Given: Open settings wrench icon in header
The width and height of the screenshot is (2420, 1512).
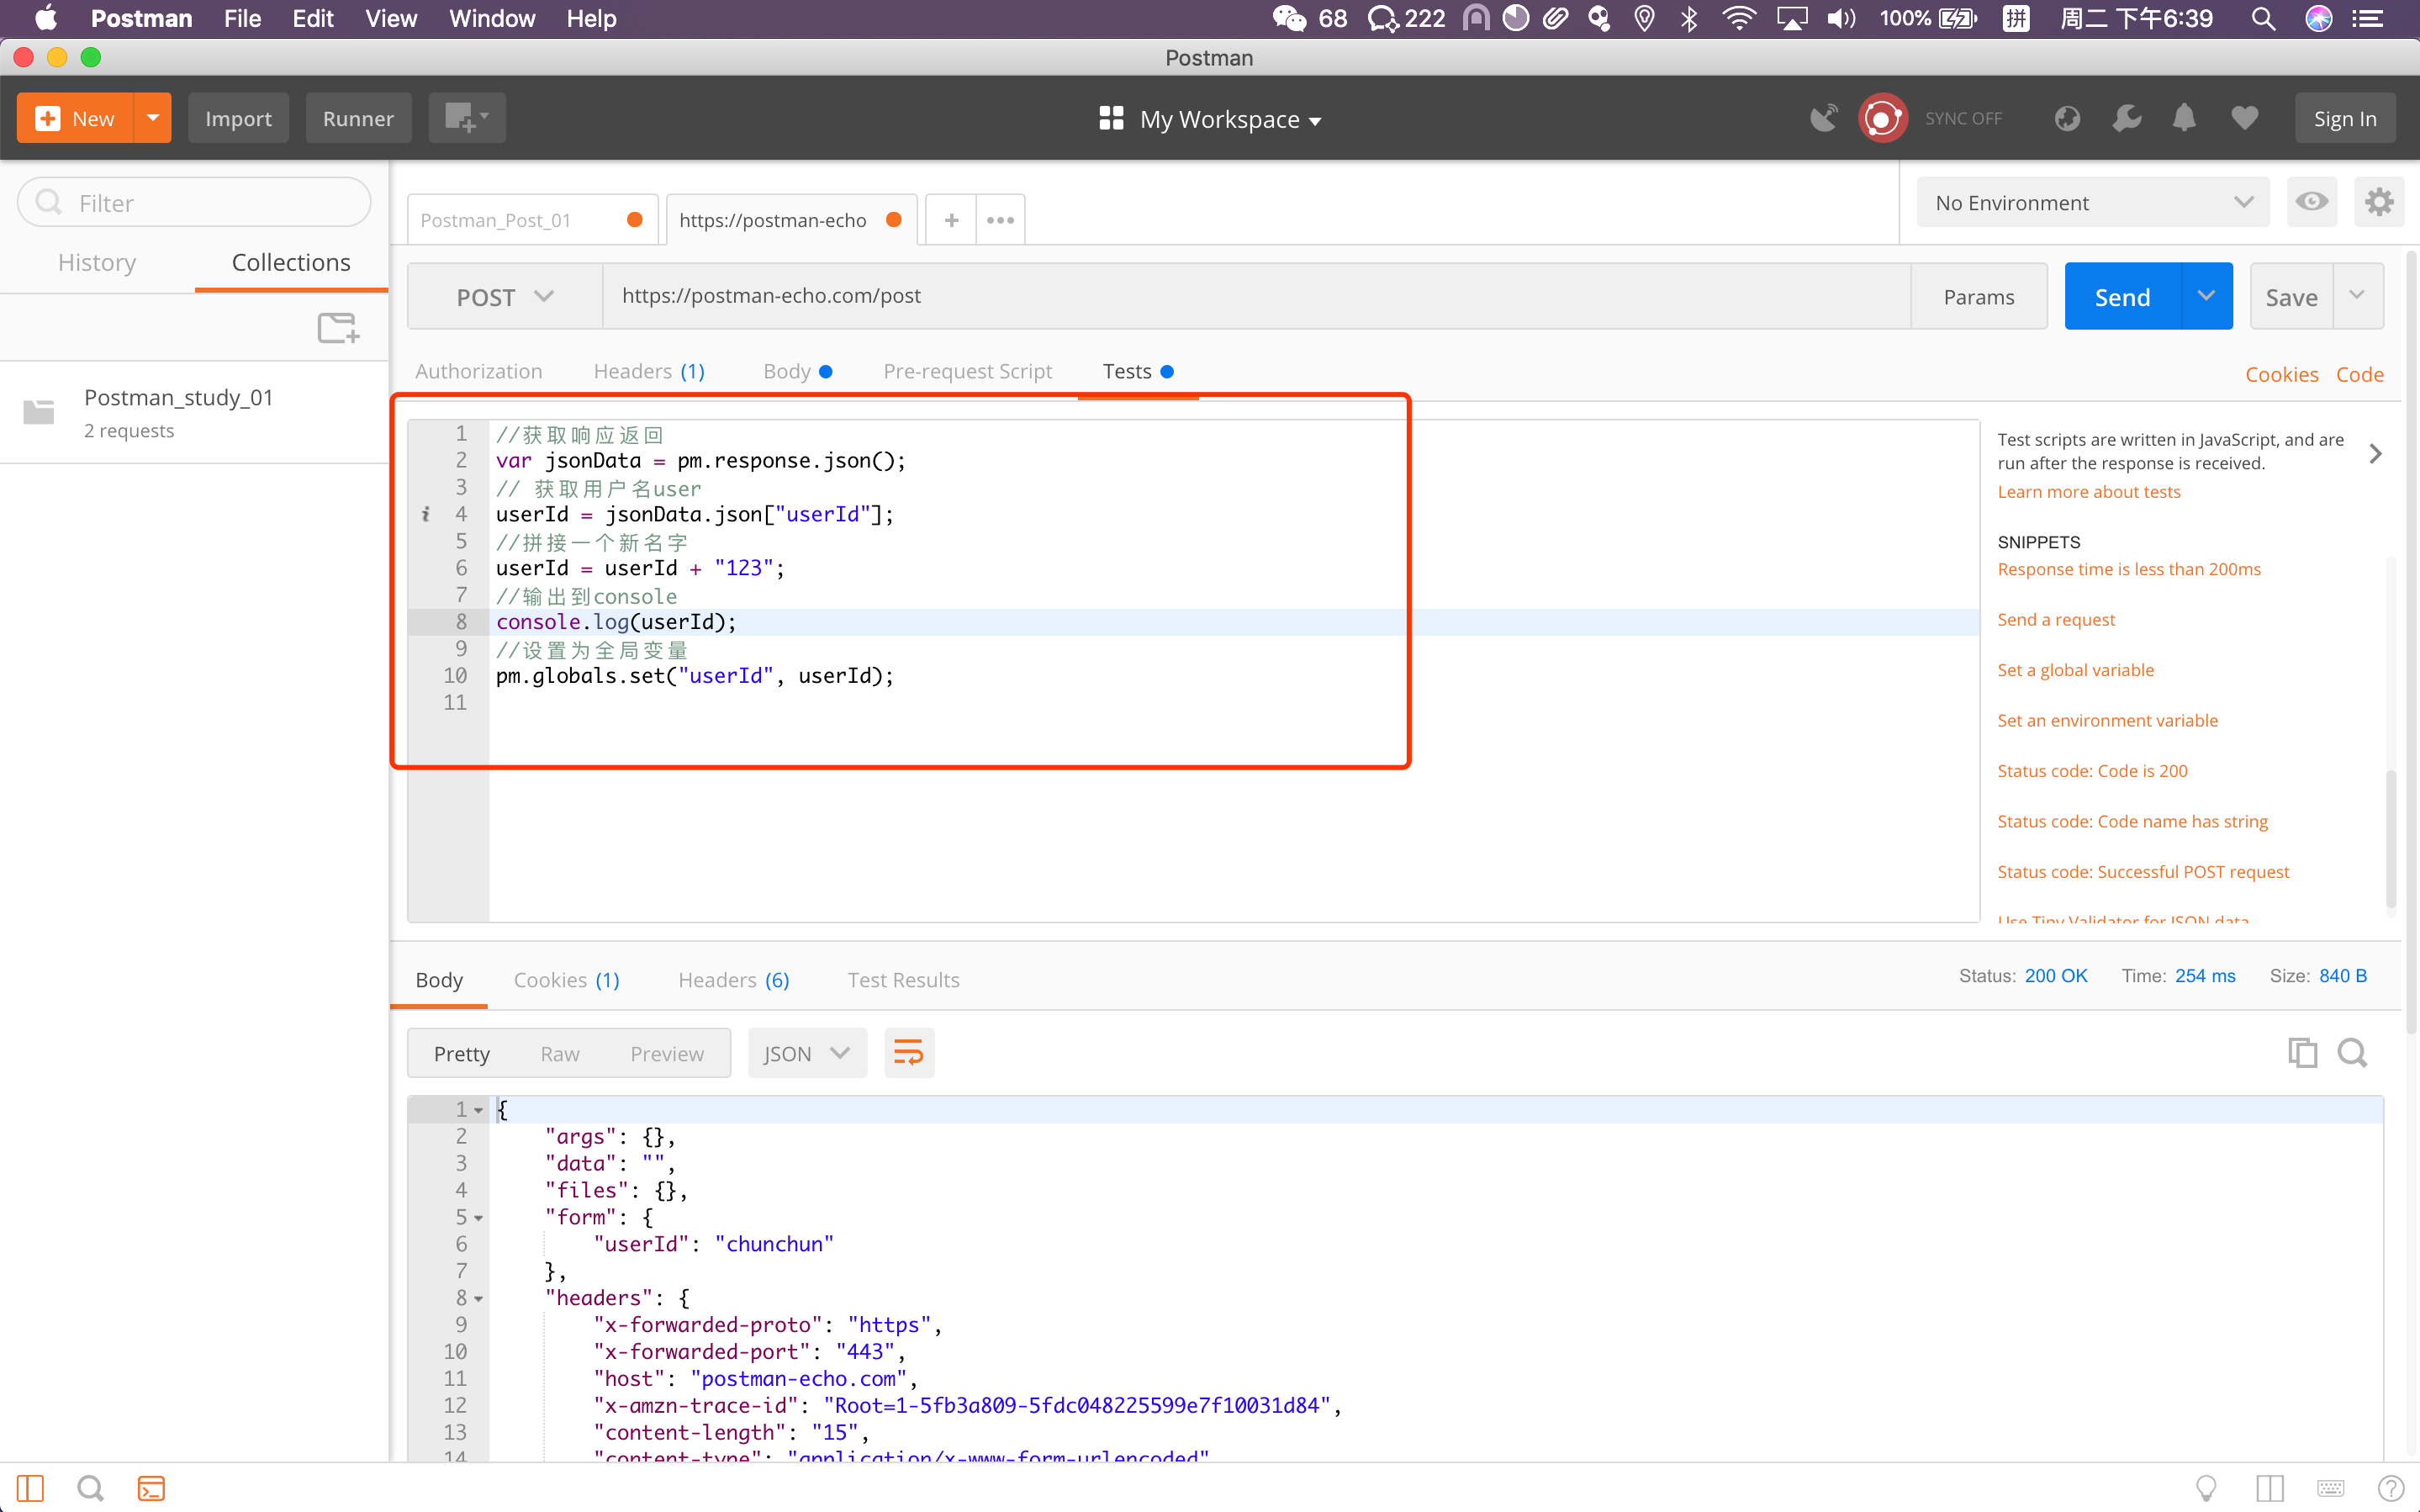Looking at the screenshot, I should [2127, 119].
